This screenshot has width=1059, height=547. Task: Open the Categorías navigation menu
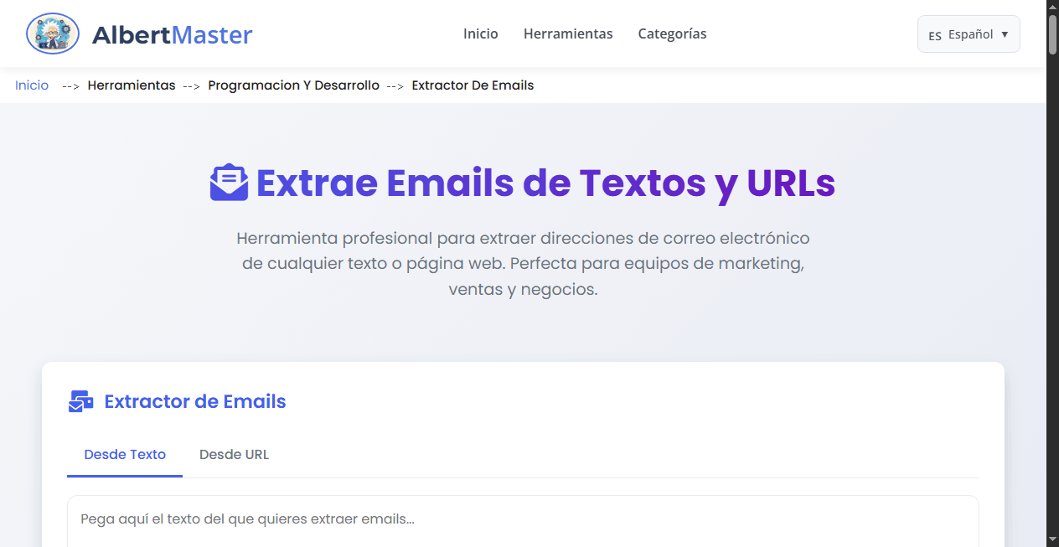click(x=672, y=34)
